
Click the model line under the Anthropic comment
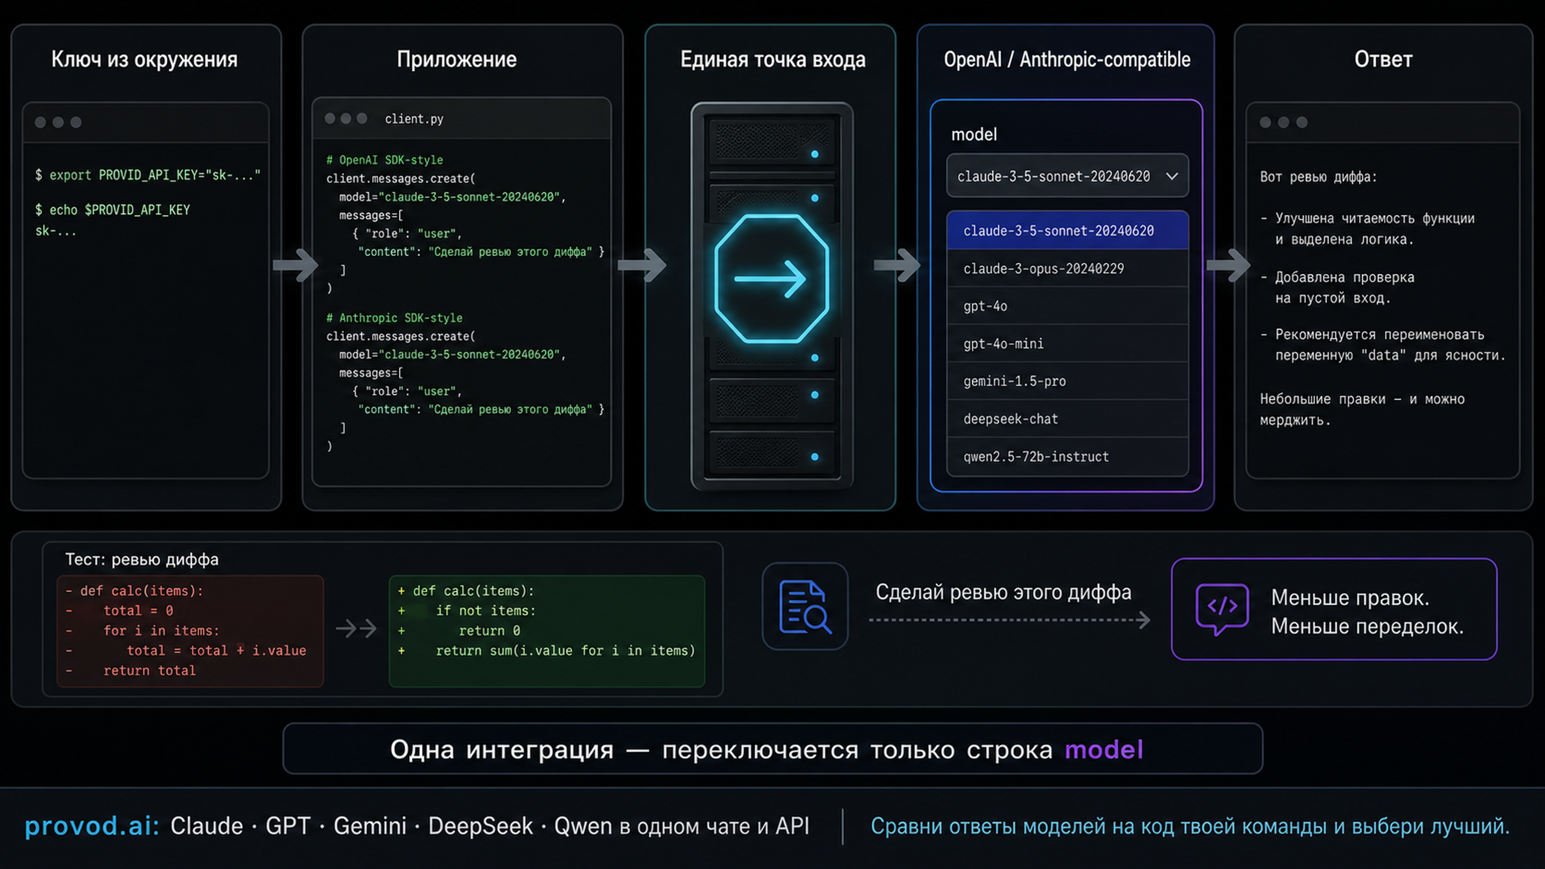point(452,354)
